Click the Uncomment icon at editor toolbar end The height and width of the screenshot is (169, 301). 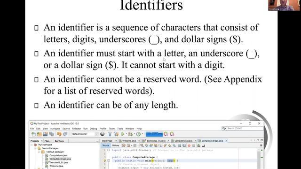pyautogui.click(x=203, y=146)
